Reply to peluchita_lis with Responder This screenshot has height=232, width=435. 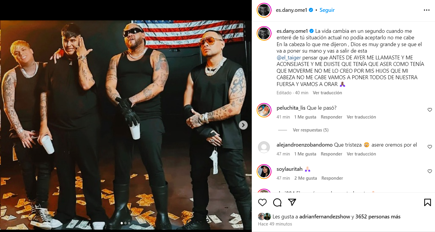pos(332,117)
